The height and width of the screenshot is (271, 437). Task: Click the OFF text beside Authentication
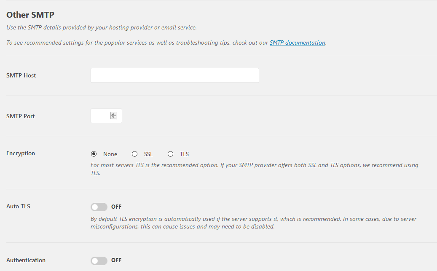(116, 260)
